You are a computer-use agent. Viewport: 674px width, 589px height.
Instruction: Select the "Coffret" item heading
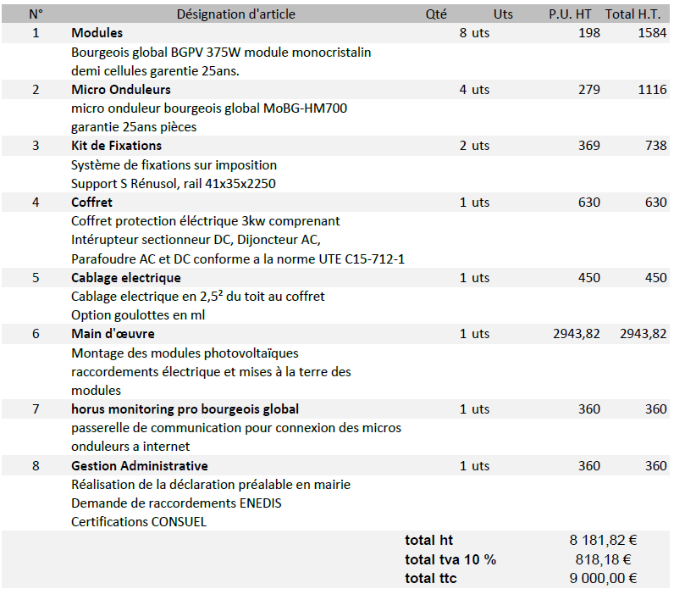(91, 203)
